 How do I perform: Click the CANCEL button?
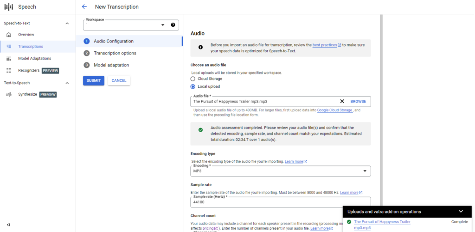pos(119,80)
